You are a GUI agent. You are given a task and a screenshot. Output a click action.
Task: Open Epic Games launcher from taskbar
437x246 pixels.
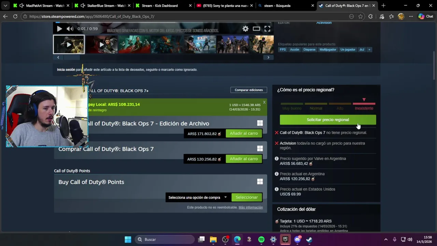point(285,240)
